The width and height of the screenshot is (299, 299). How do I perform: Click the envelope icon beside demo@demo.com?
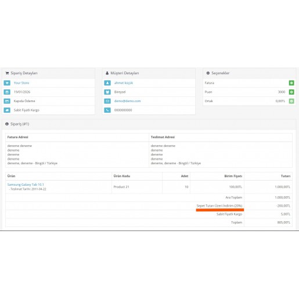tap(107, 101)
